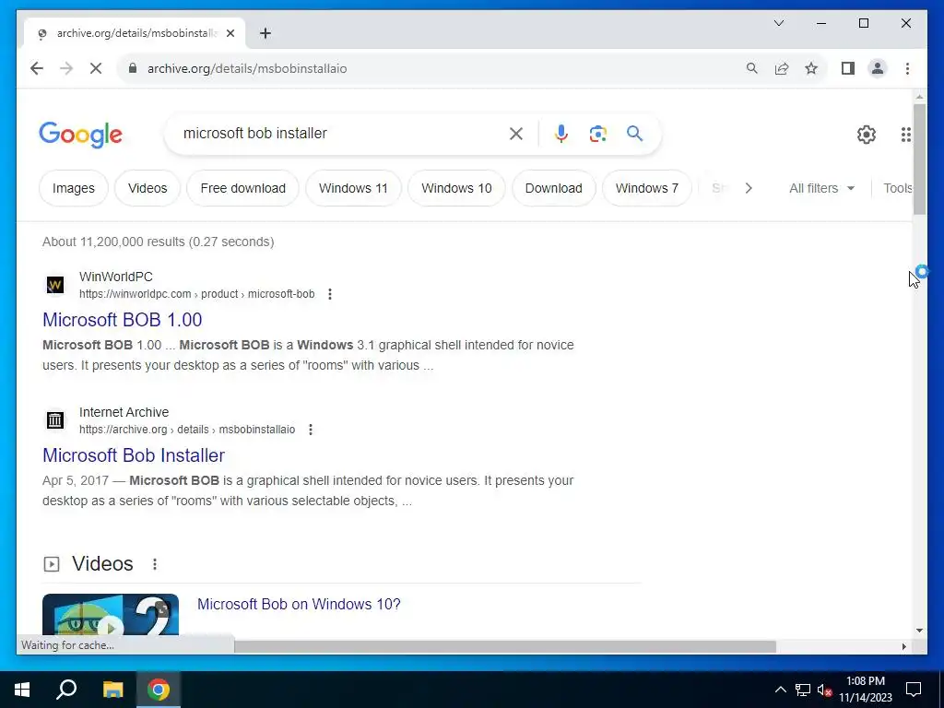Select the Videos filter chip
This screenshot has width=944, height=708.
point(147,188)
